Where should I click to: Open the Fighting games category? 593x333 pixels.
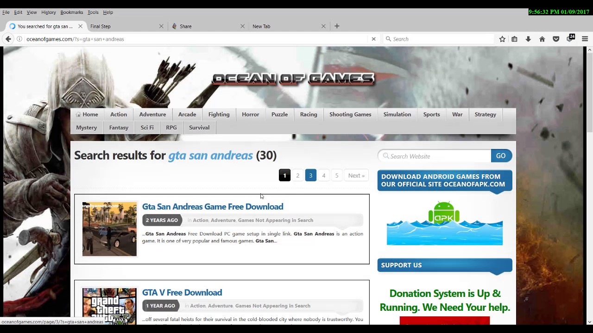point(219,115)
